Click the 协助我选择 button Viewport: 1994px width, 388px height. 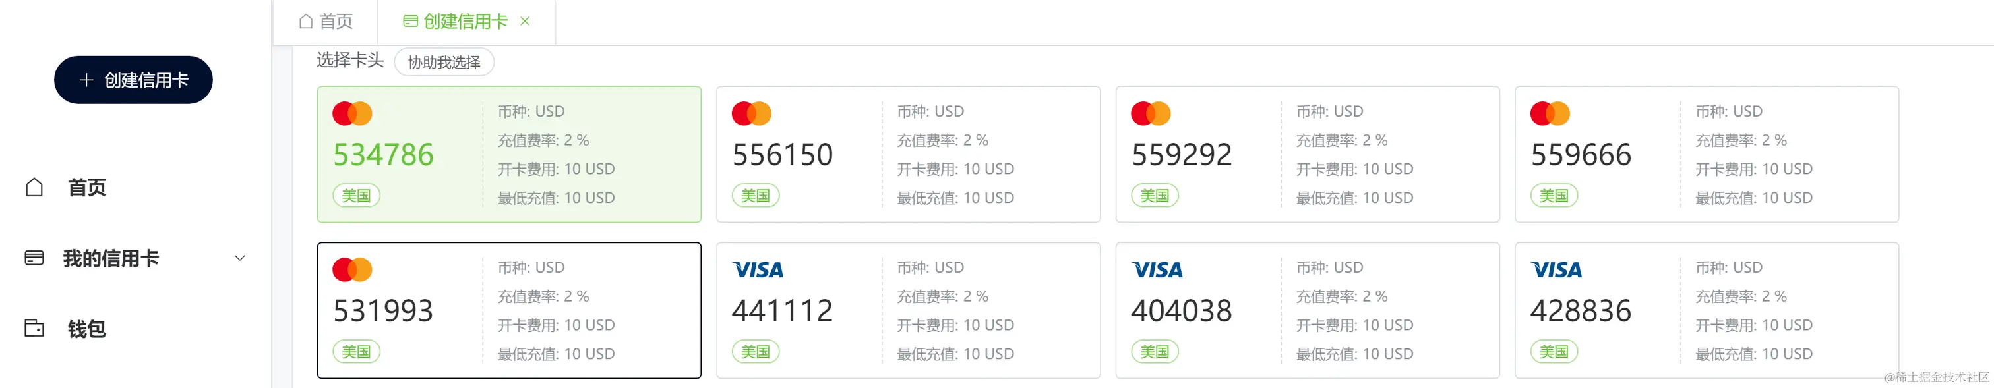point(444,62)
